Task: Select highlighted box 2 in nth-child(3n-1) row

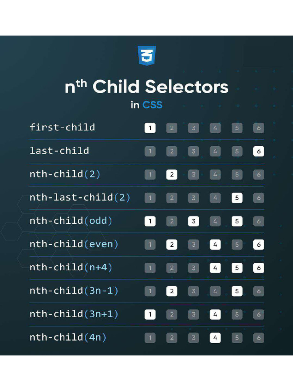Action: point(172,291)
